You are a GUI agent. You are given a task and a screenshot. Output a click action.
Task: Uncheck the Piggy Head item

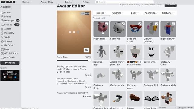(106, 24)
